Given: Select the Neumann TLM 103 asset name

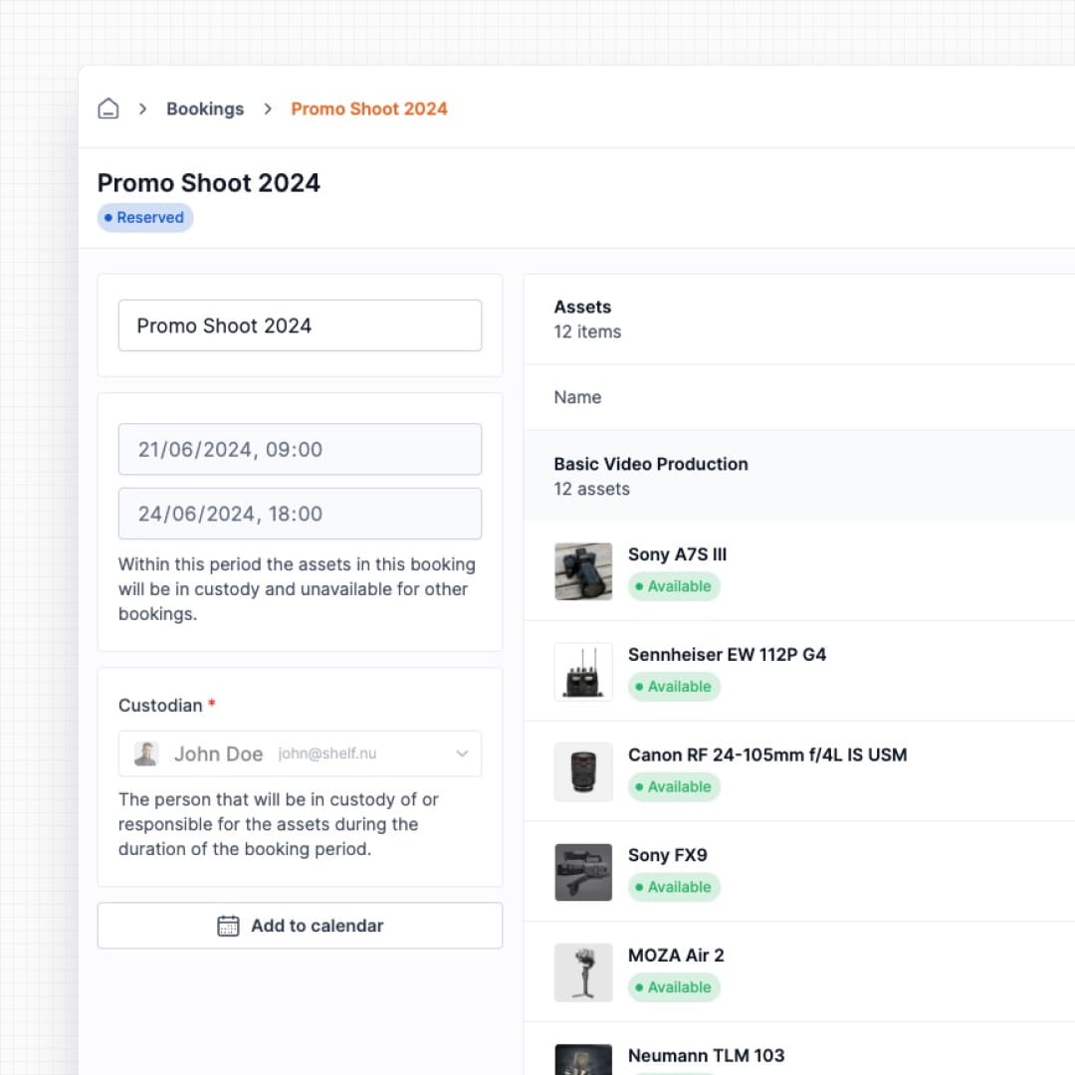Looking at the screenshot, I should point(706,1055).
